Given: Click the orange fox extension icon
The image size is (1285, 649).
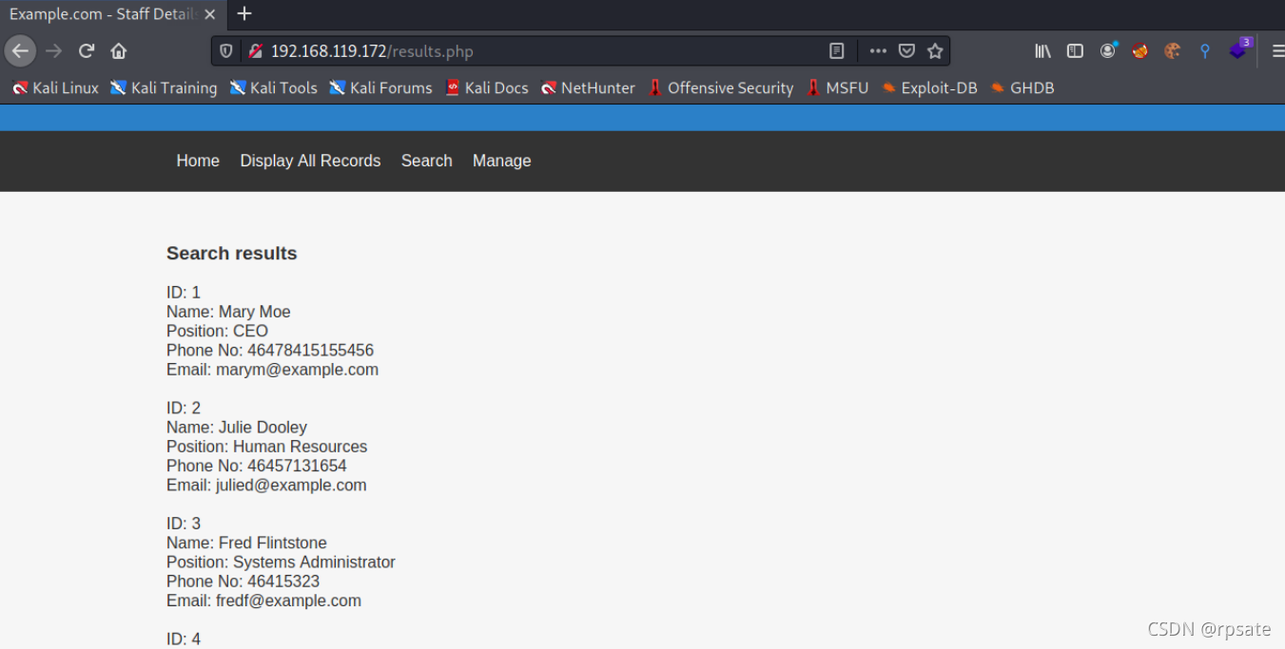Looking at the screenshot, I should point(1139,51).
